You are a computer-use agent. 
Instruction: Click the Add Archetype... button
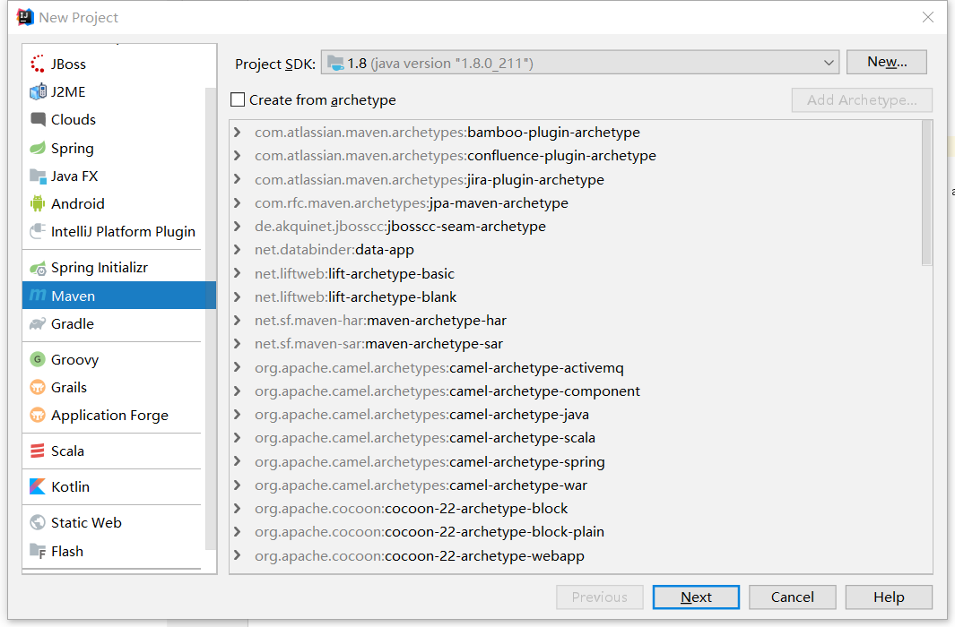862,99
